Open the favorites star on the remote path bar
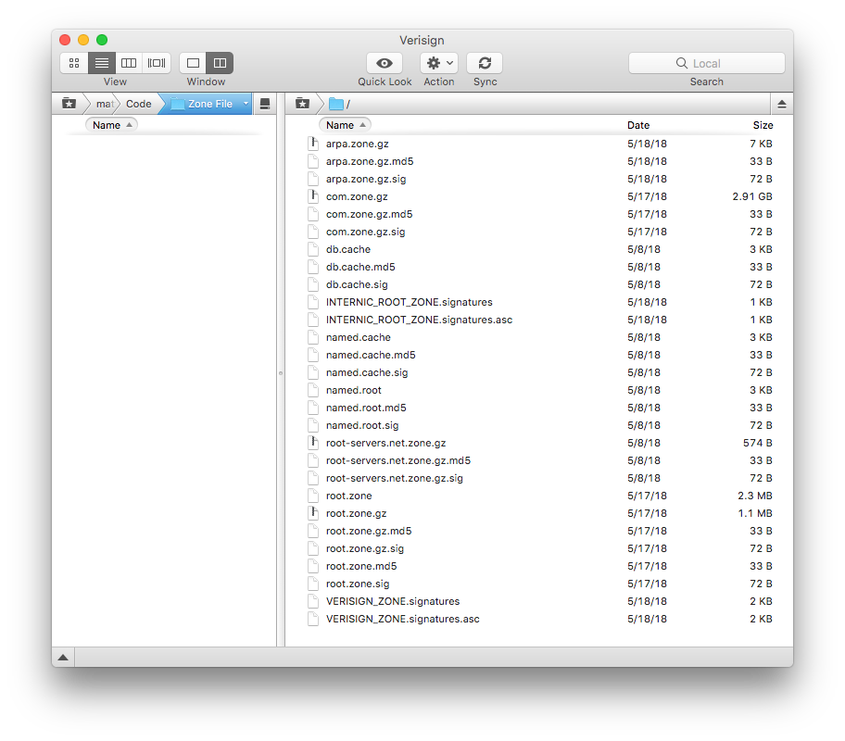The width and height of the screenshot is (845, 741). 300,103
